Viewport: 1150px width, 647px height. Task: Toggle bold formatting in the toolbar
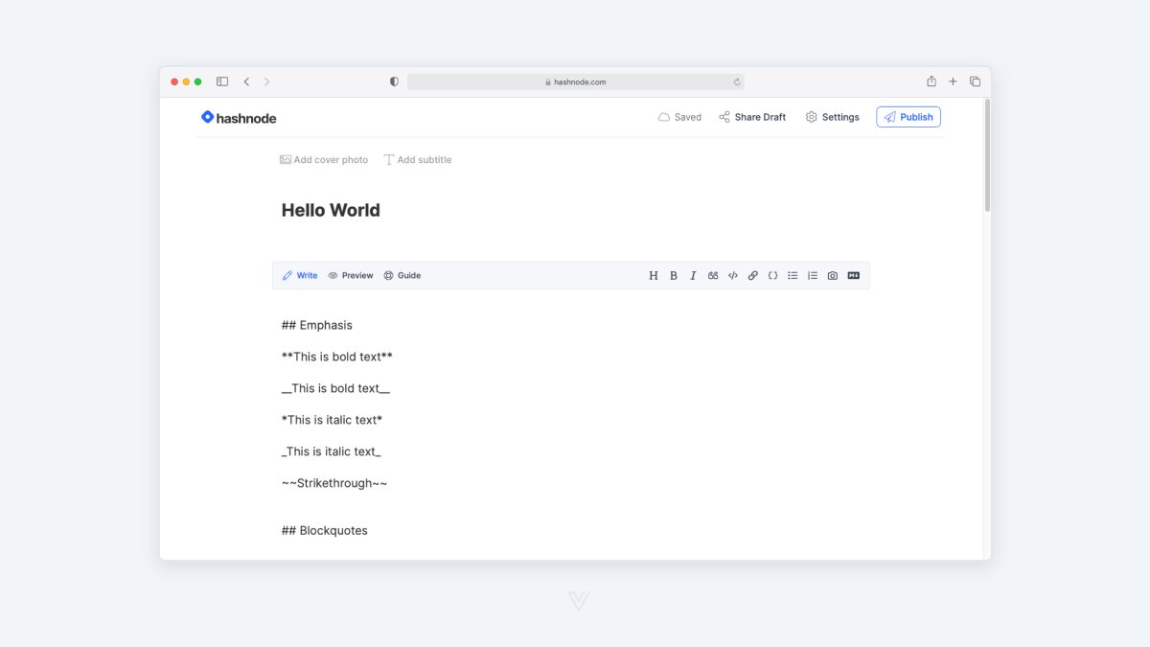coord(673,275)
